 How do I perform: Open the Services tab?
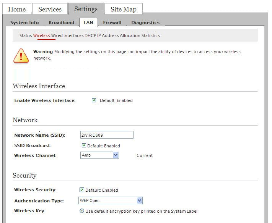coord(50,9)
